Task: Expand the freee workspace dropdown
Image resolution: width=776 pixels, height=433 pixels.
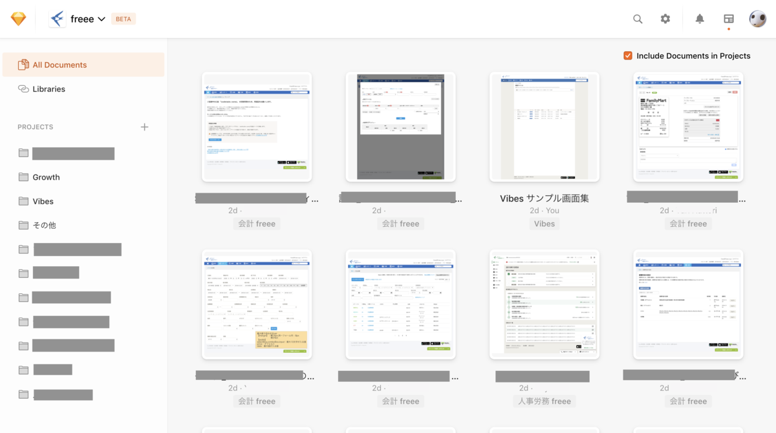Action: coord(101,19)
